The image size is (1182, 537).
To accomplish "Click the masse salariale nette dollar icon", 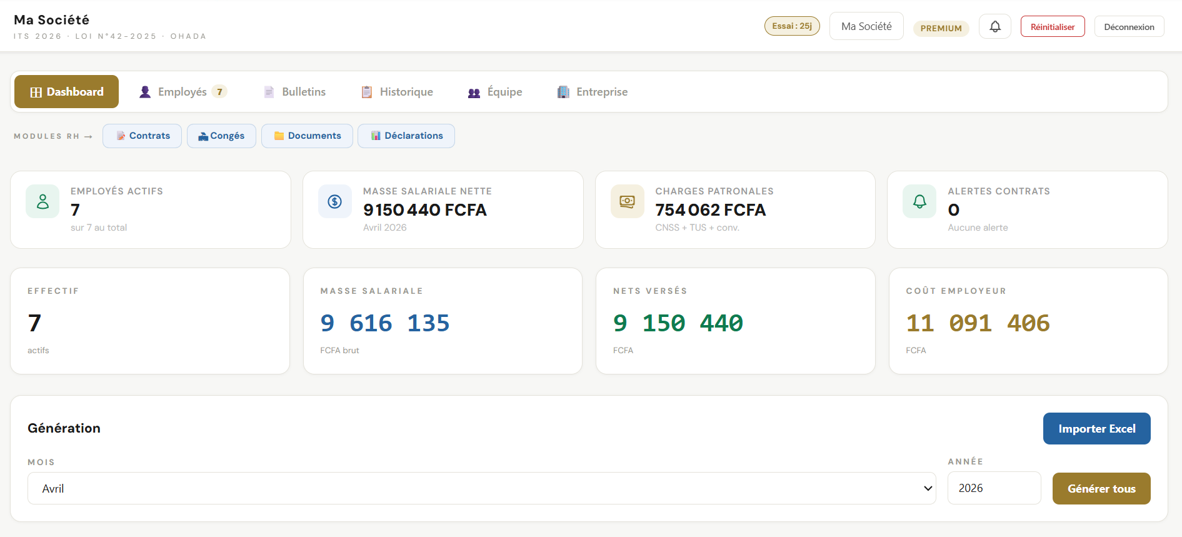I will (335, 201).
